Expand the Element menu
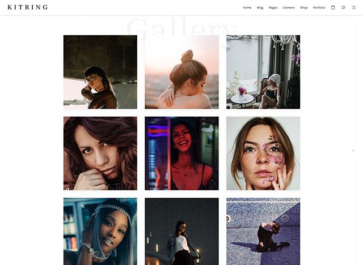Viewport: 363px width, 265px height. click(x=289, y=7)
